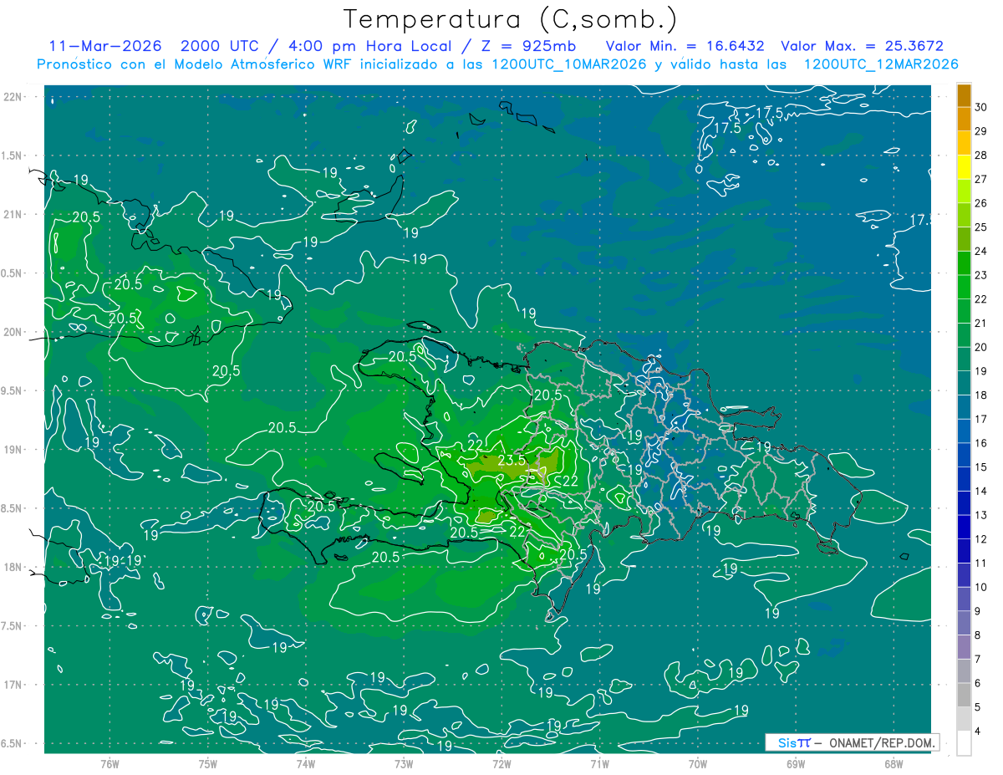Click the '68W' longitude axis label
Screen dimensions: 1003x775
893,763
